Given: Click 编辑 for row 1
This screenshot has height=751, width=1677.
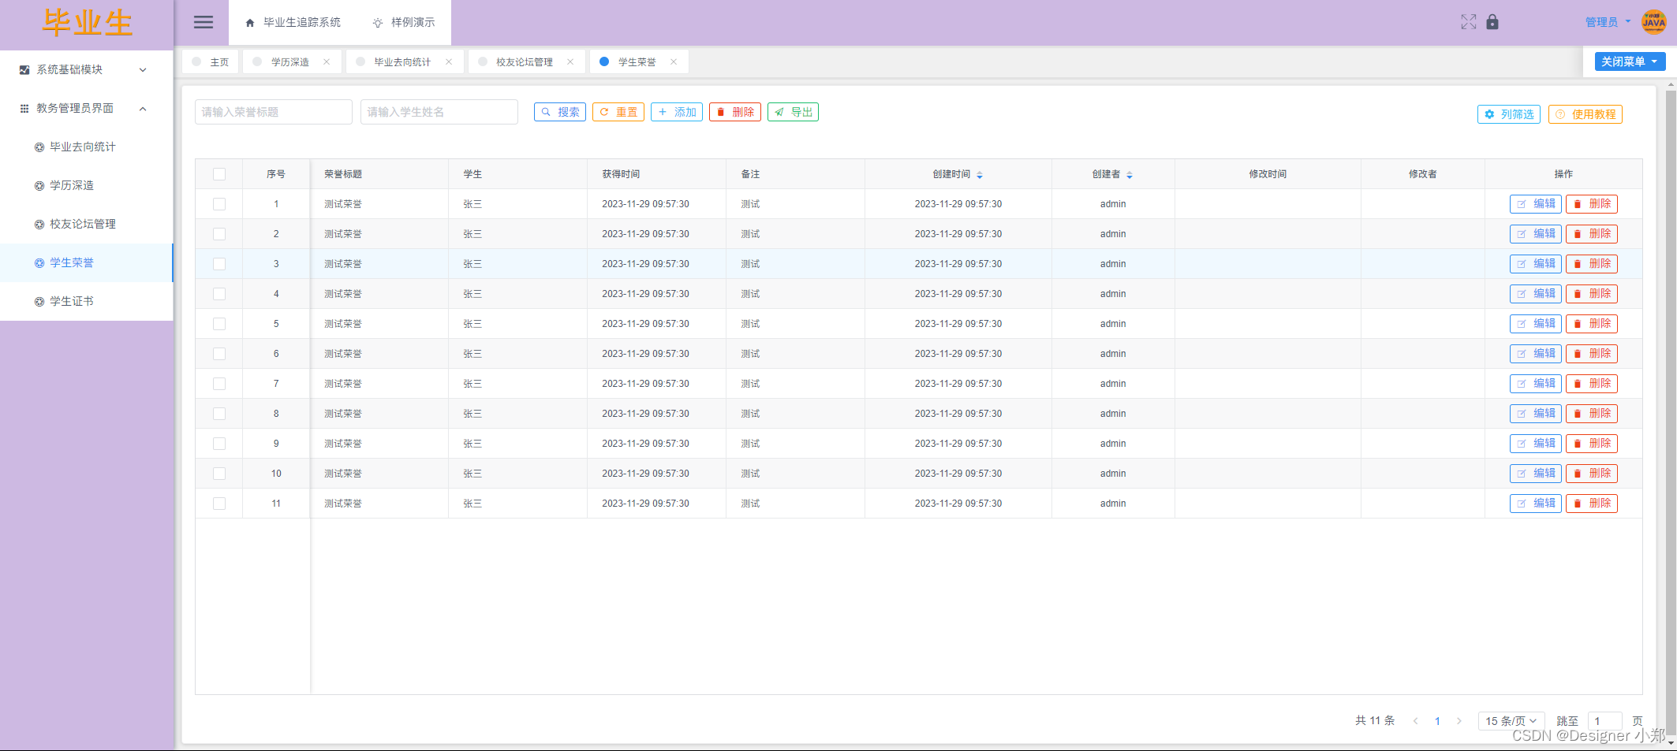Looking at the screenshot, I should click(1535, 204).
